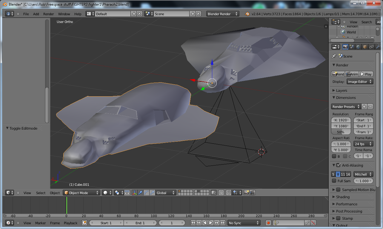Select 8 anti-aliasing samples
This screenshot has width=383, height=229.
pos(338,174)
